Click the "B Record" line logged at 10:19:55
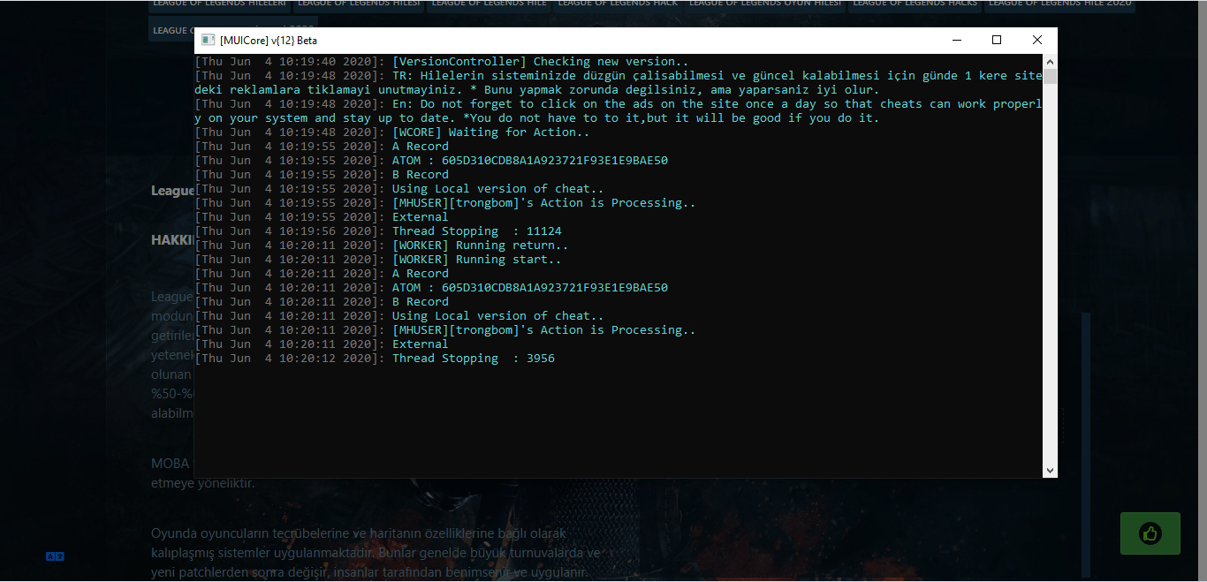The width and height of the screenshot is (1207, 582). tap(322, 175)
